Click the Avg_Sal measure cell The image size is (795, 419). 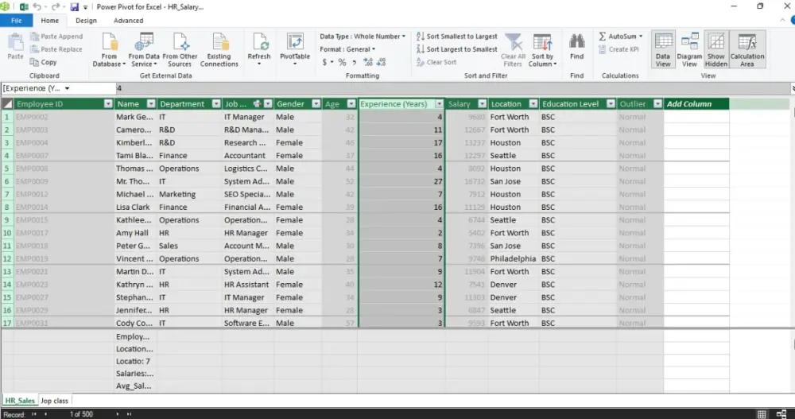pyautogui.click(x=134, y=386)
